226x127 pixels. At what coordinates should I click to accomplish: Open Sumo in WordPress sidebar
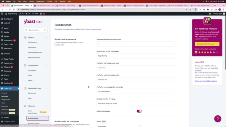click(6, 118)
